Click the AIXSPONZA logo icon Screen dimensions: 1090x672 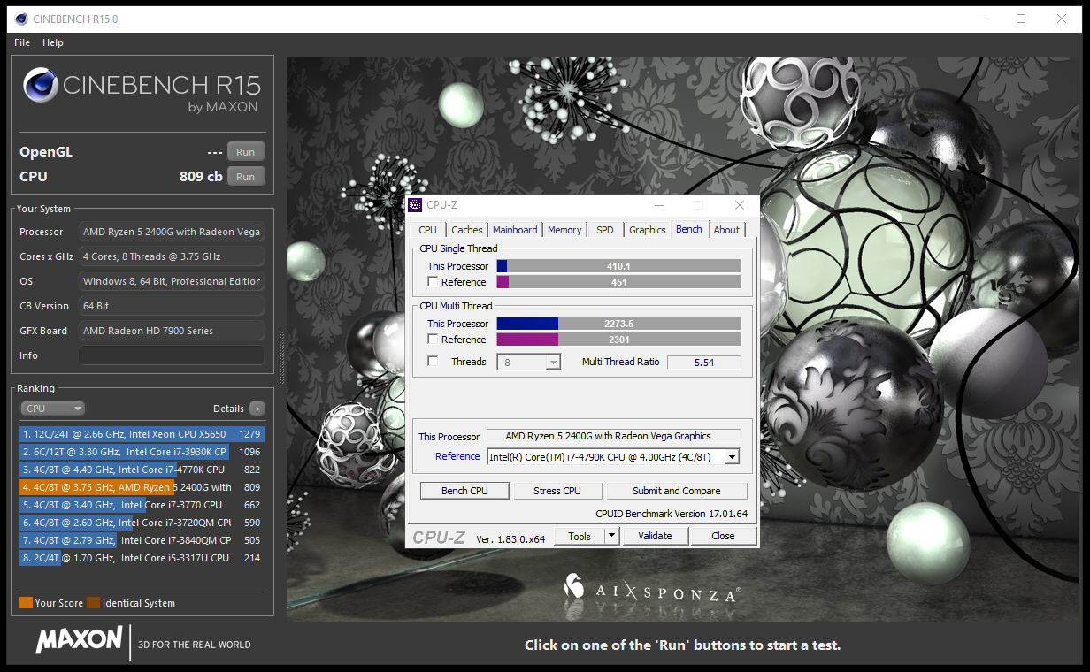tap(575, 586)
